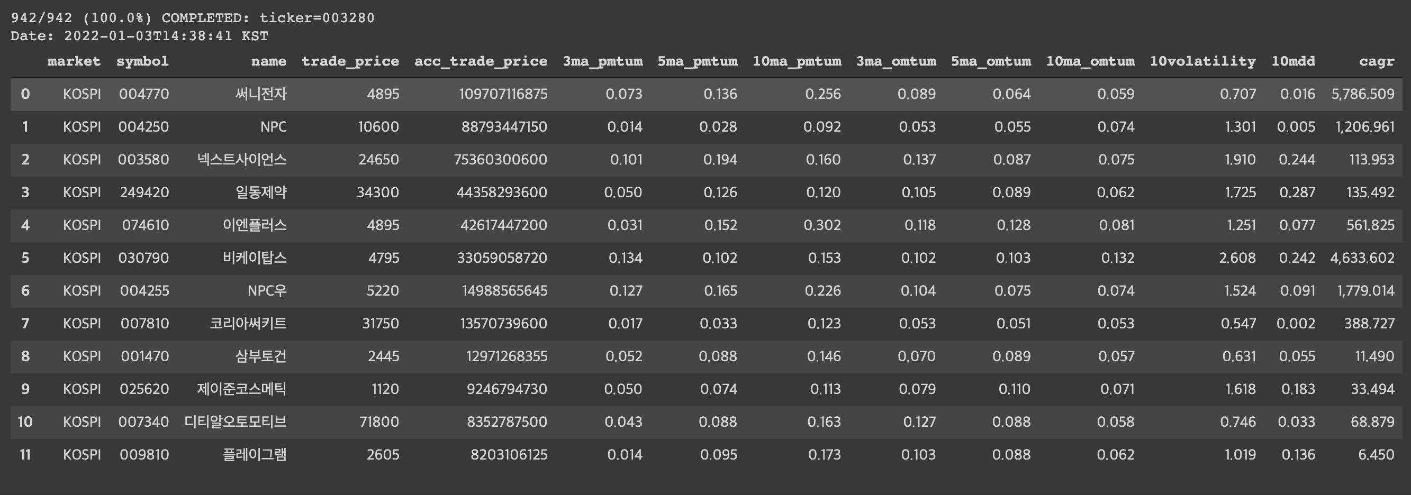Click the '10mdd' column header
Image resolution: width=1411 pixels, height=495 pixels.
pyautogui.click(x=1294, y=61)
